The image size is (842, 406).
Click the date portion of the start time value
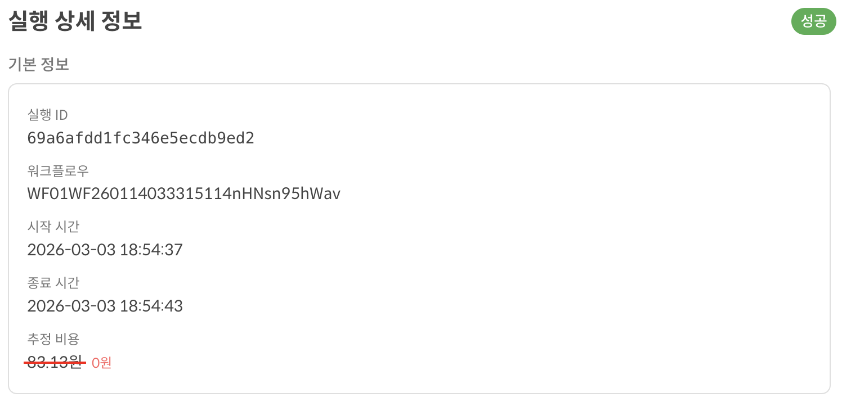(71, 250)
